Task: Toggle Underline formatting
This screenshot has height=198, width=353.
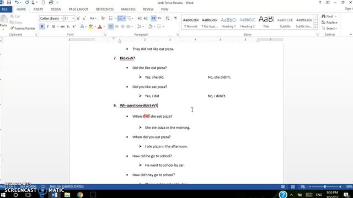Action: (54, 26)
